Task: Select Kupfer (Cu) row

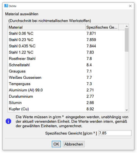Action: [66, 109]
